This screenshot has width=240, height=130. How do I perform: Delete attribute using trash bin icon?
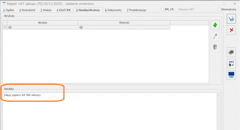[215, 47]
